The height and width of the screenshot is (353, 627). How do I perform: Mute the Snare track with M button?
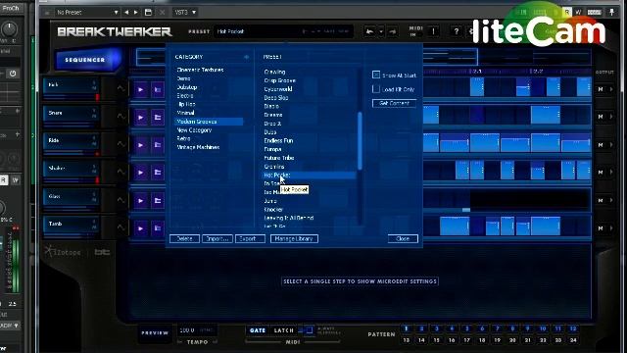click(601, 117)
